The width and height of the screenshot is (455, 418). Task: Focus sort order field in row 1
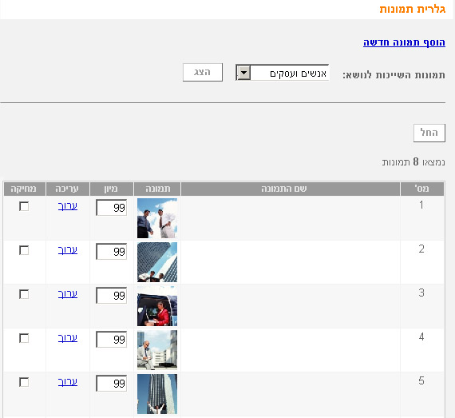coord(112,208)
